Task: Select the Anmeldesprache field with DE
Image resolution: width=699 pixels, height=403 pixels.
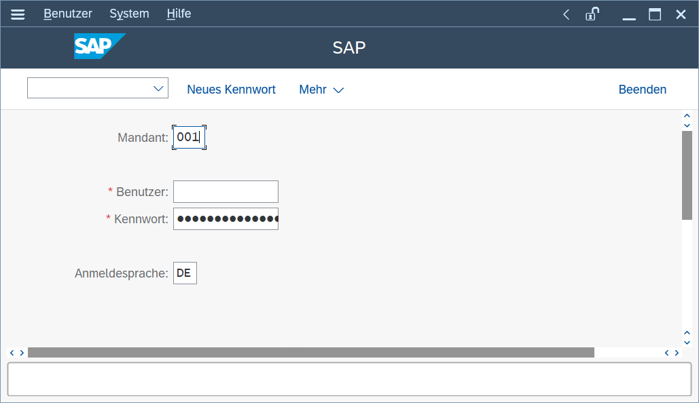Action: 185,273
